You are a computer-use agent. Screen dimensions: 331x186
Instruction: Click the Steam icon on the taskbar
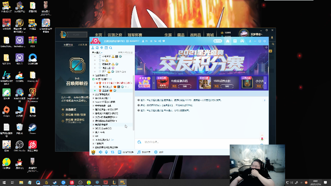(55, 182)
